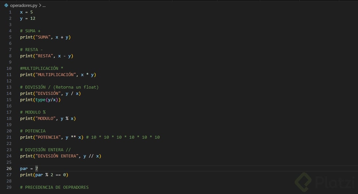Click the "MULTIPLICACIÓN" string literal

[x=55, y=75]
